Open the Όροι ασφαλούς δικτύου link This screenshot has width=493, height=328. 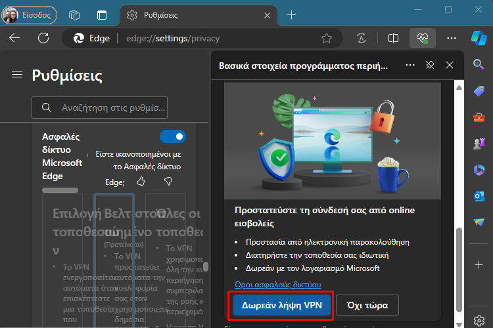tap(277, 284)
